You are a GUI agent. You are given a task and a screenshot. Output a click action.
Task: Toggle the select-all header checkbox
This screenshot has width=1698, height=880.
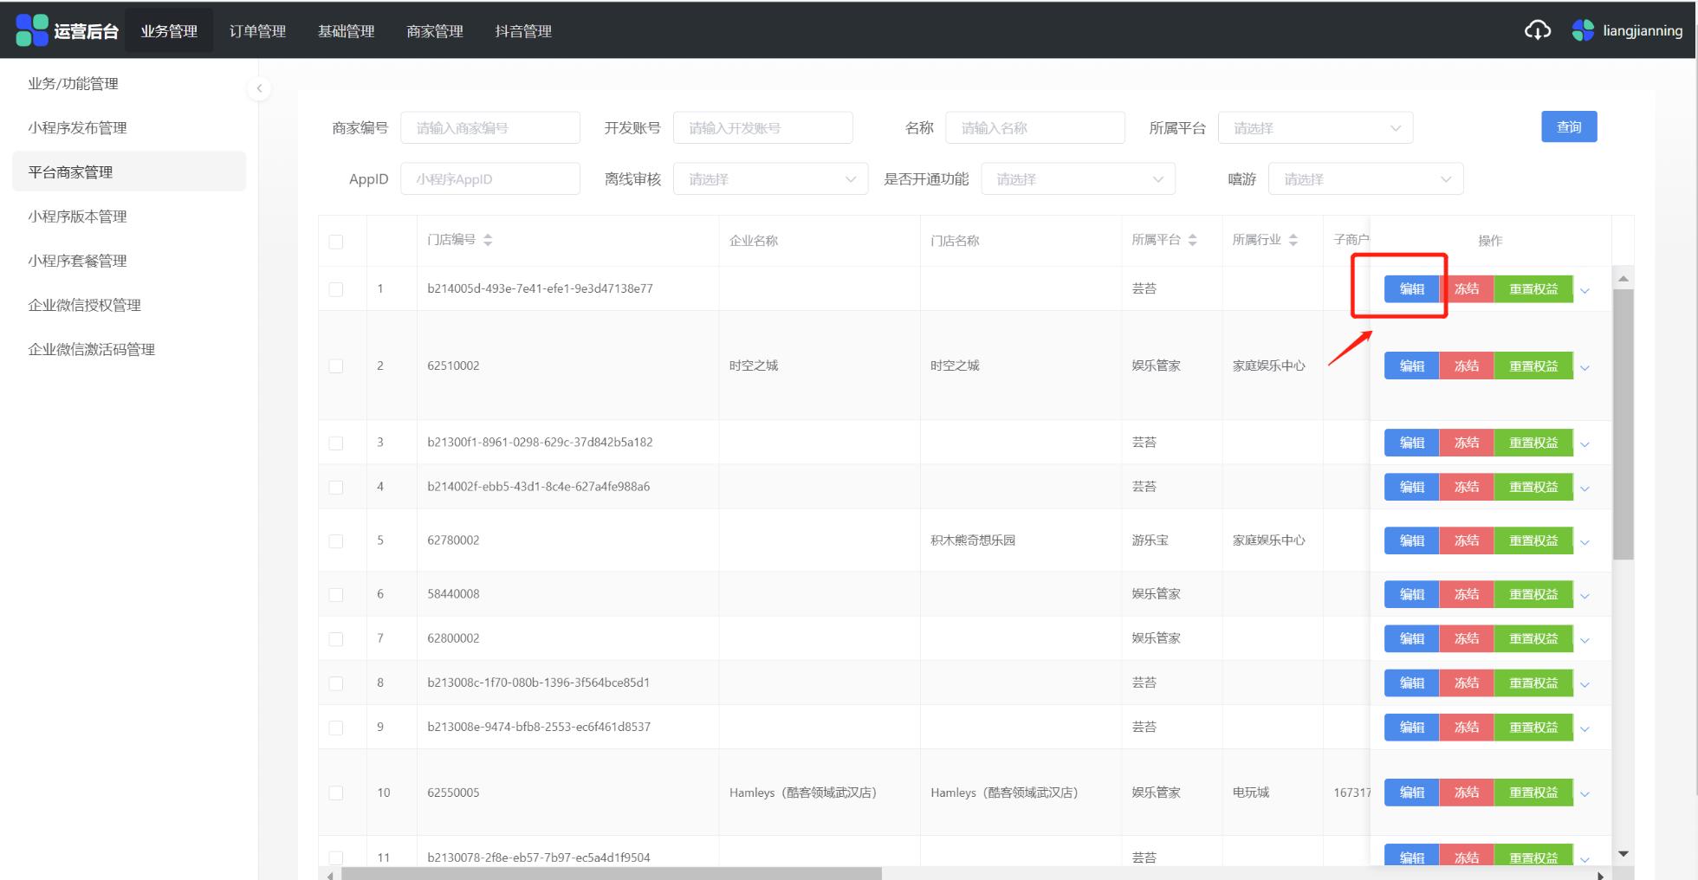click(x=336, y=242)
